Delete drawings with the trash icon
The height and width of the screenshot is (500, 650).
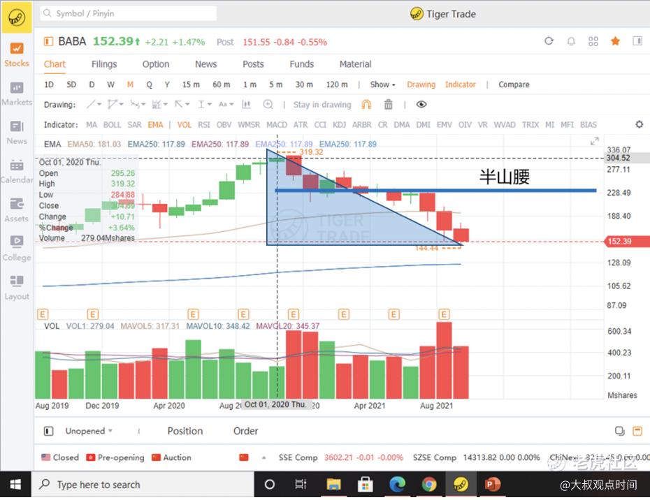(388, 104)
